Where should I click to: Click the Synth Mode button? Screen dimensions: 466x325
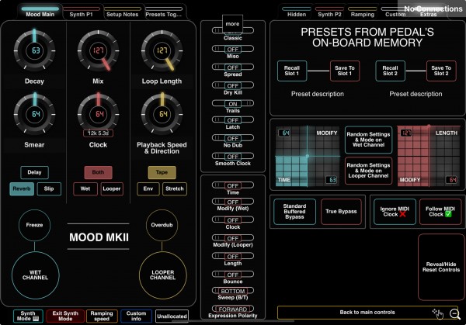point(28,316)
